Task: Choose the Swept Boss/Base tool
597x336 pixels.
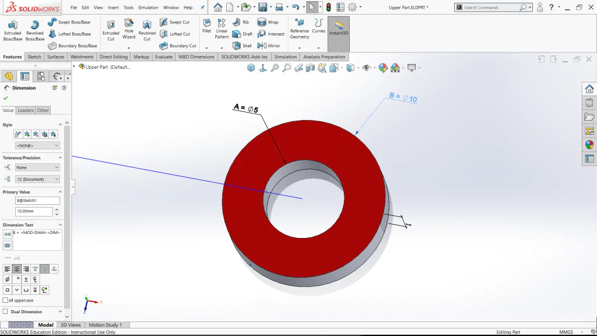Action: click(69, 22)
